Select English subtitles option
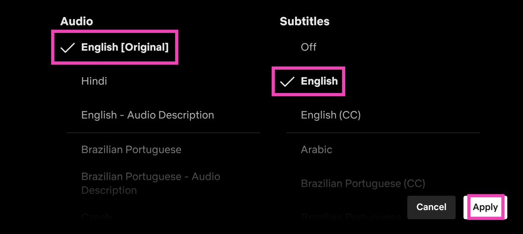Screen dimensions: 523x234 (319, 81)
